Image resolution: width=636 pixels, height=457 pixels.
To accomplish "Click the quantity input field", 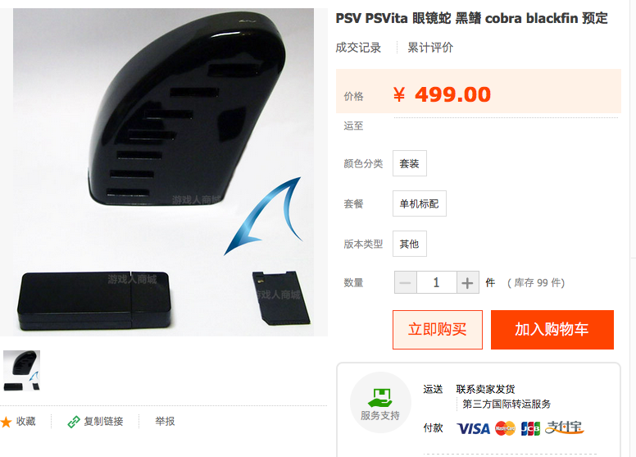I will click(437, 282).
